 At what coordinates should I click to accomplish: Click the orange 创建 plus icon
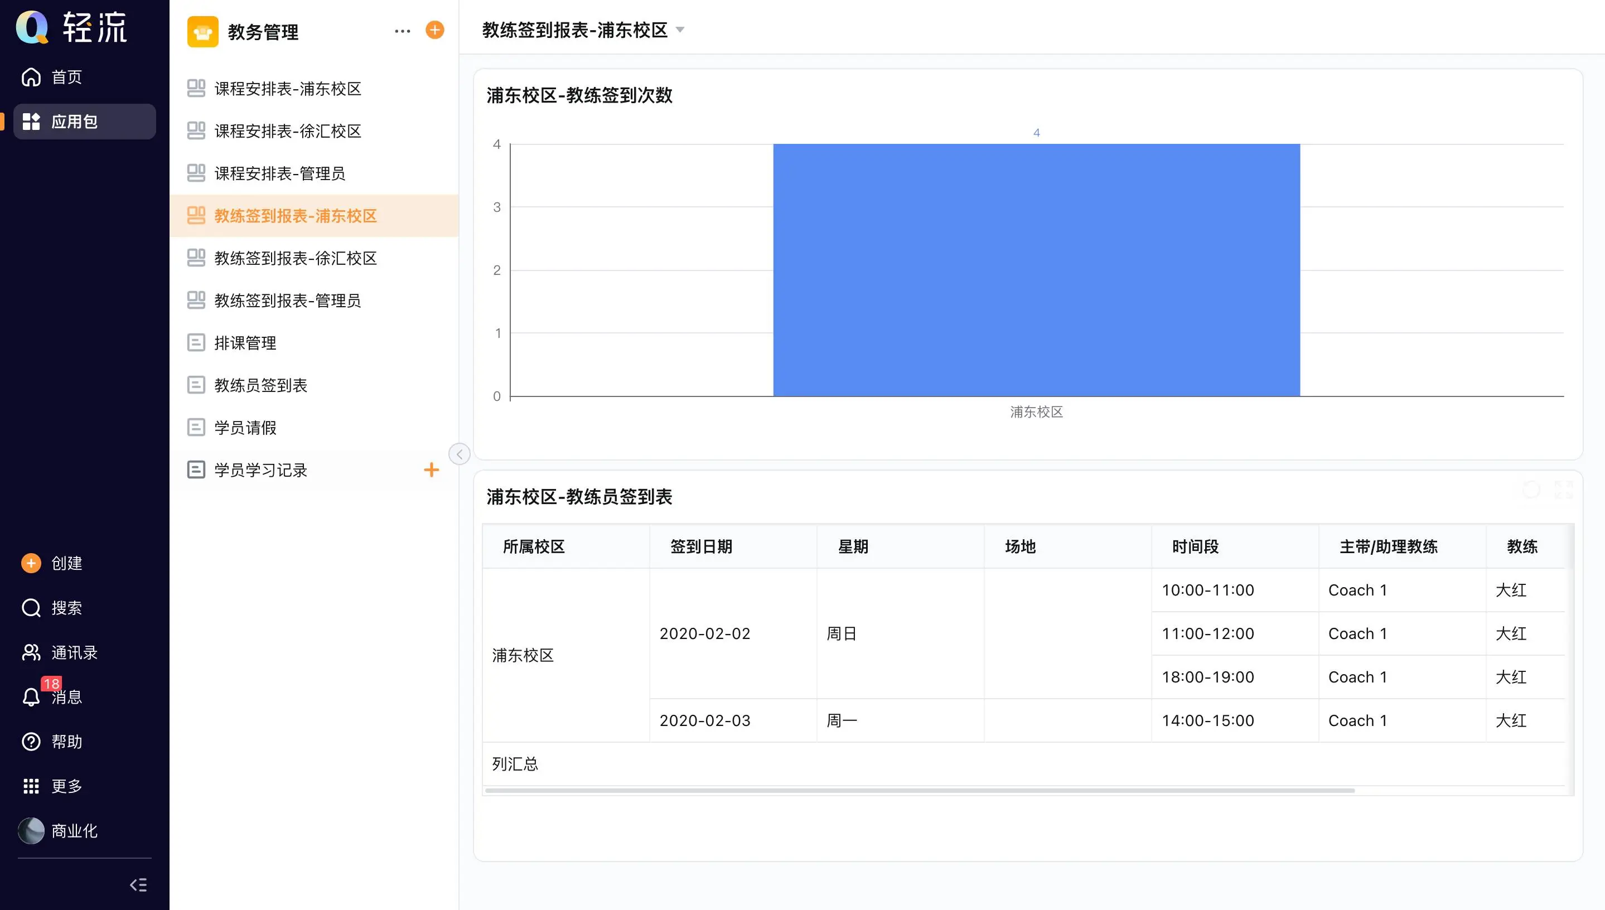[x=31, y=563]
